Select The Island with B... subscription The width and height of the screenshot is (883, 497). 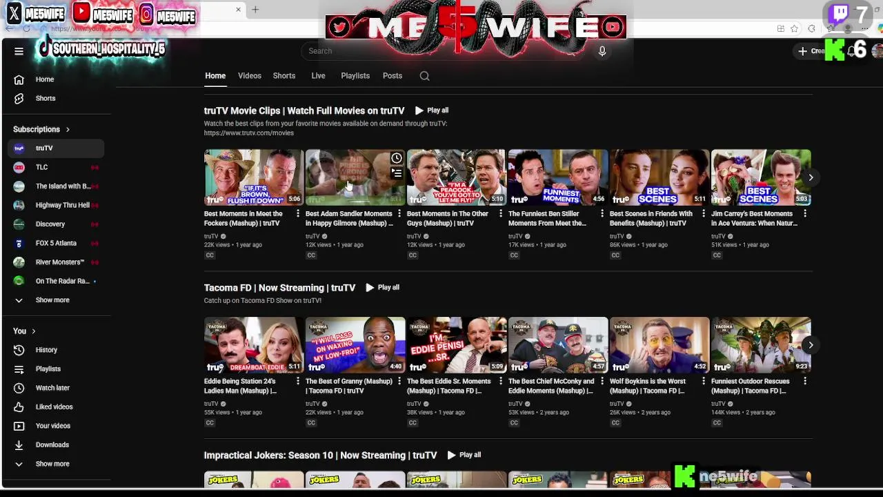56,186
